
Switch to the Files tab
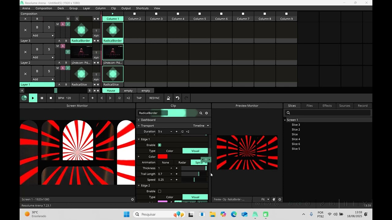tap(310, 106)
